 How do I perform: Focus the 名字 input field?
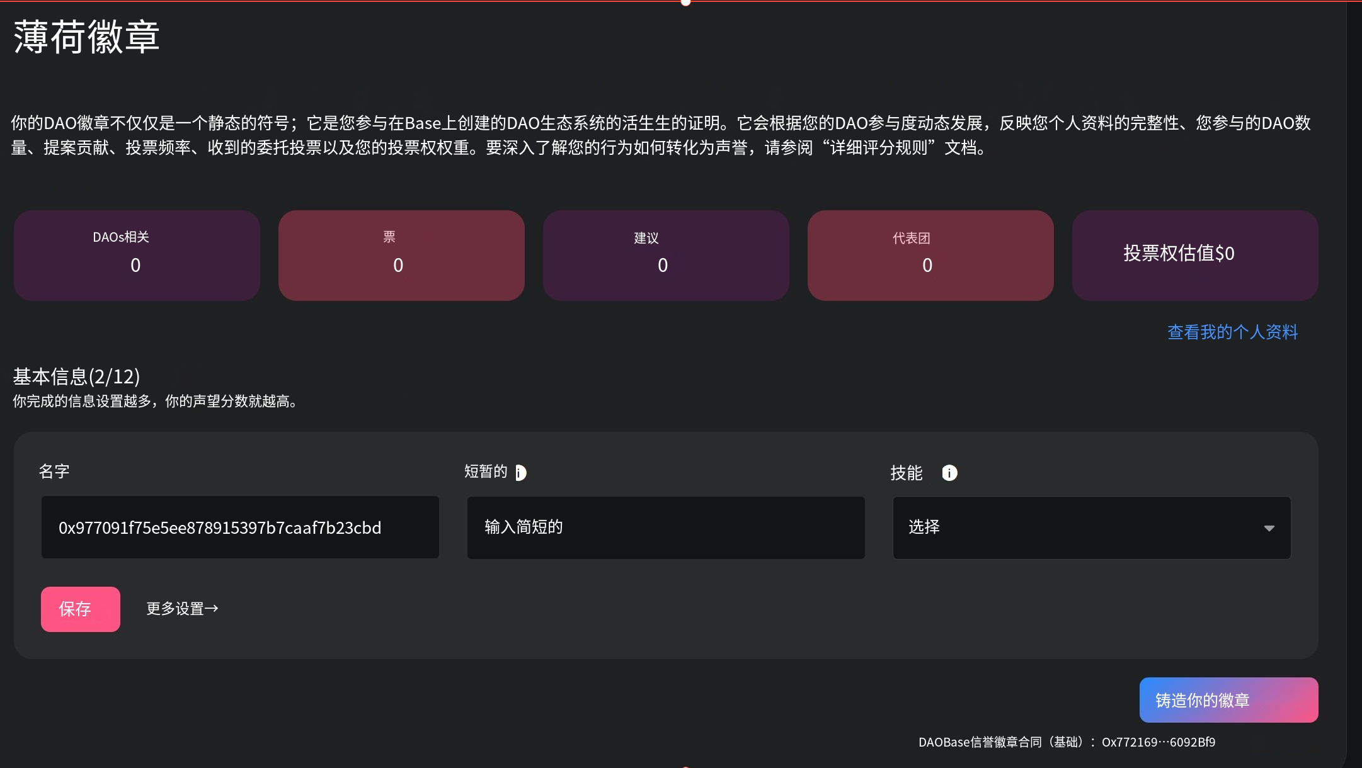coord(240,528)
